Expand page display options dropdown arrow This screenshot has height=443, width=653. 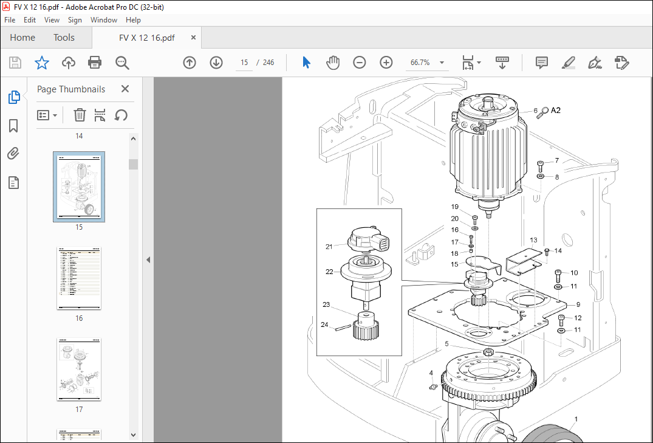point(479,63)
